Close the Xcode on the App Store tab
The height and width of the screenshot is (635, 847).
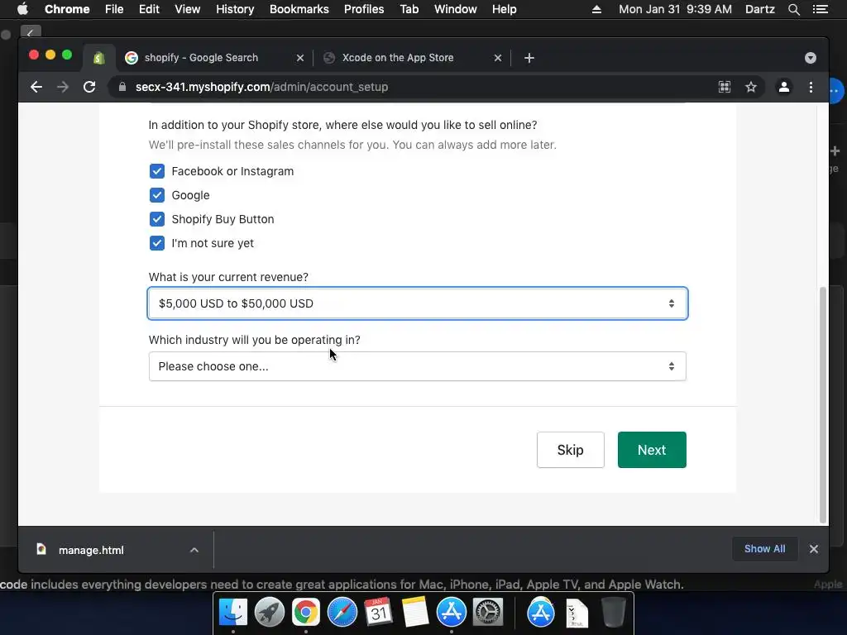497,58
